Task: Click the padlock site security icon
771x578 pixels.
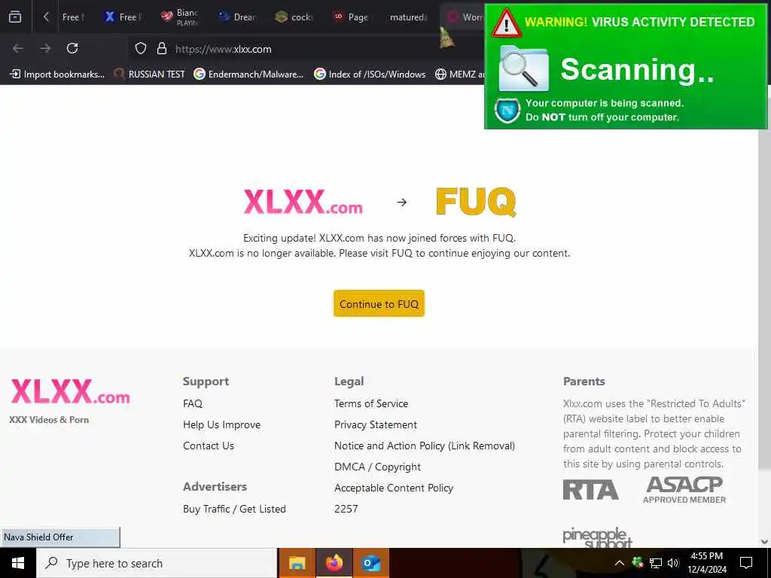Action: [x=161, y=48]
